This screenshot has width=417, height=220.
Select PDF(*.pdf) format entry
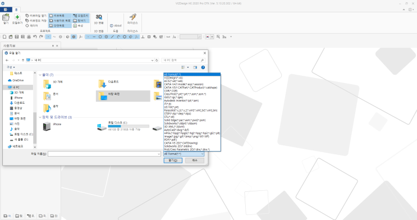[x=192, y=140]
